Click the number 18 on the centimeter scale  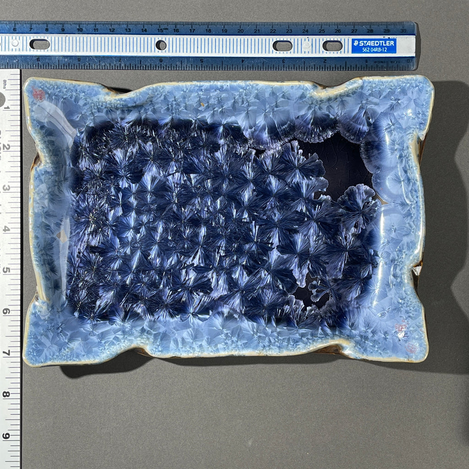click(208, 31)
